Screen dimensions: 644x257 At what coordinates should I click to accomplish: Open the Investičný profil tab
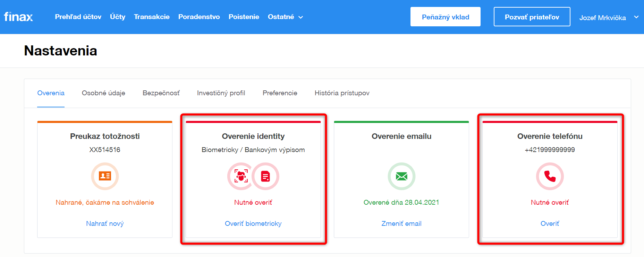coord(221,93)
